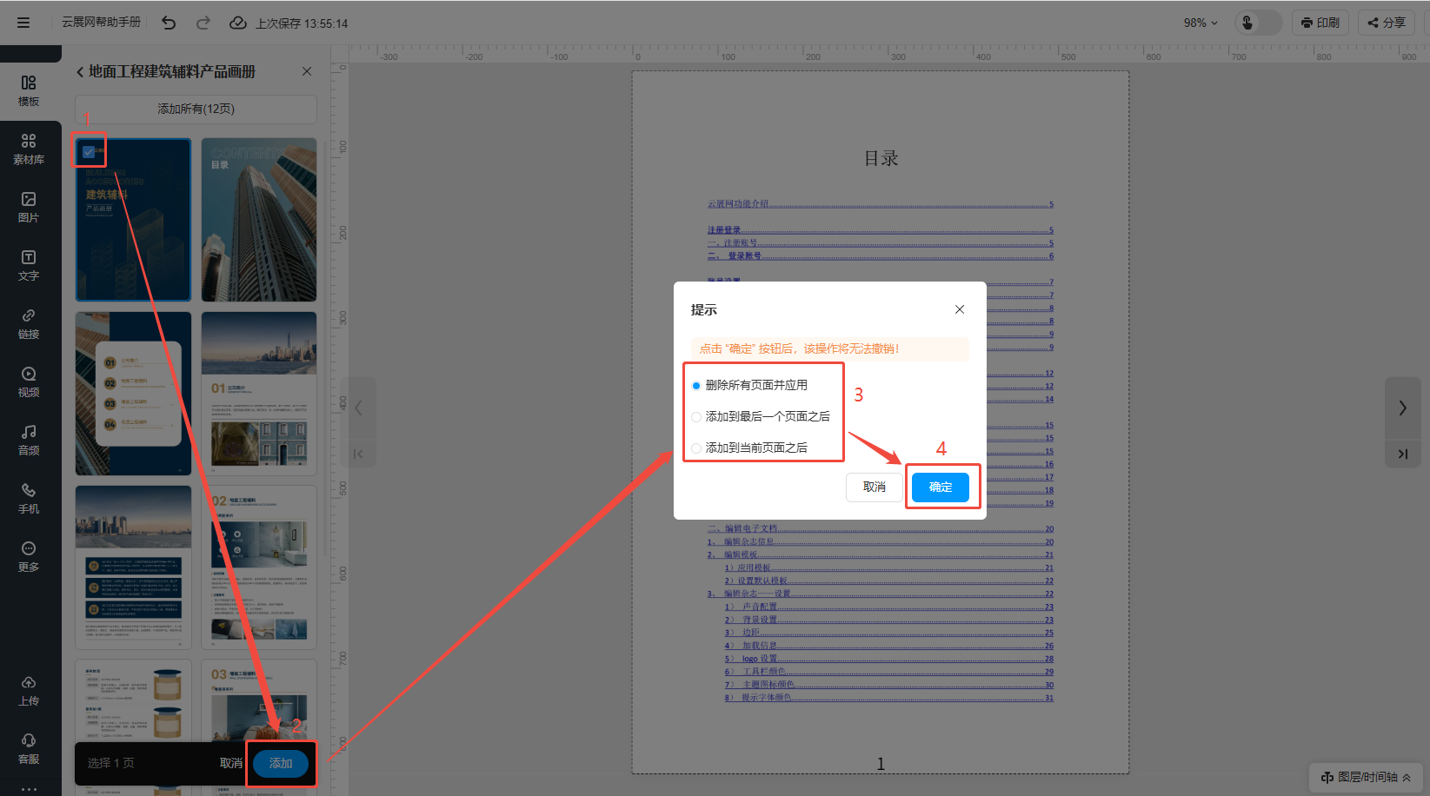Screen dimensions: 1430x796
Task: Expand the 图层/时间轴 layers timeline panel
Action: (1365, 777)
